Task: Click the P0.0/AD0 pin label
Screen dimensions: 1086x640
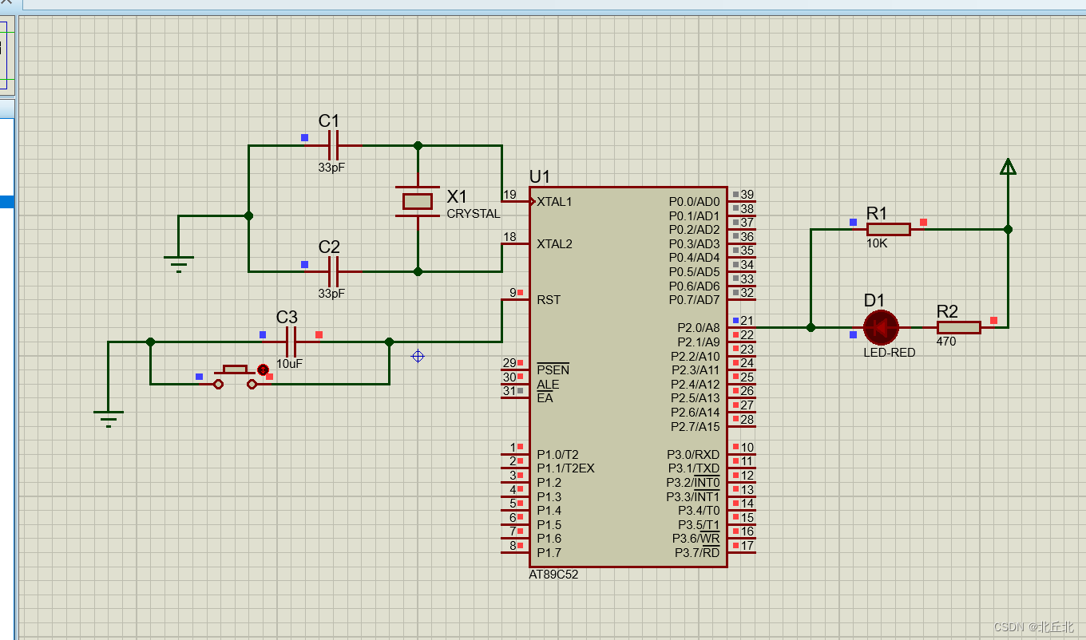Action: point(694,201)
